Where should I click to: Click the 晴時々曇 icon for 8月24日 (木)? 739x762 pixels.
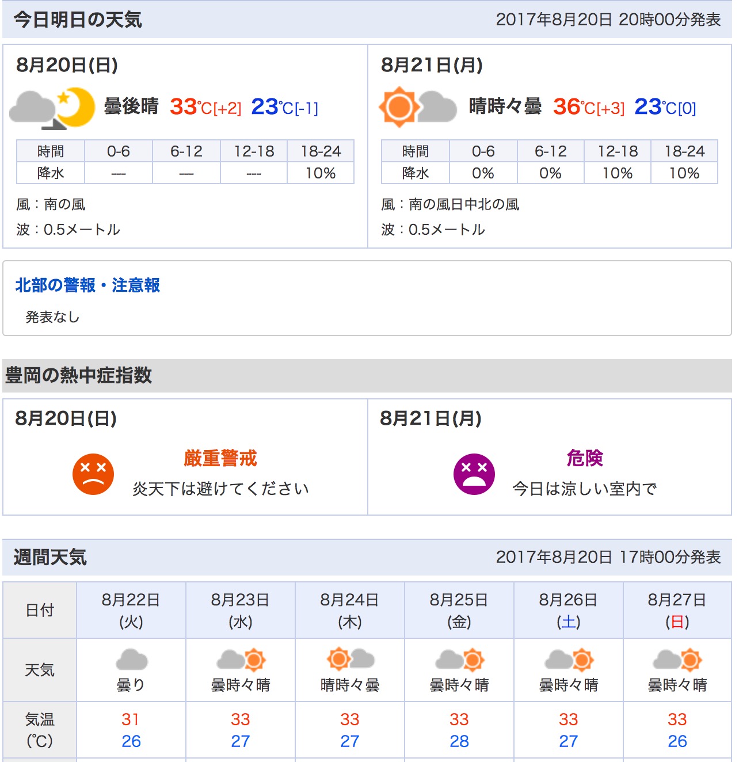tap(350, 659)
